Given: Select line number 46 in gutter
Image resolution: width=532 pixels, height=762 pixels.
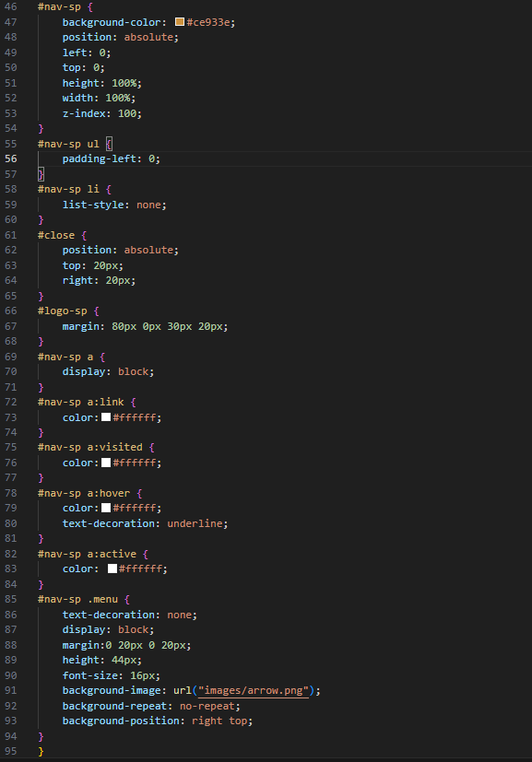Looking at the screenshot, I should [x=11, y=6].
